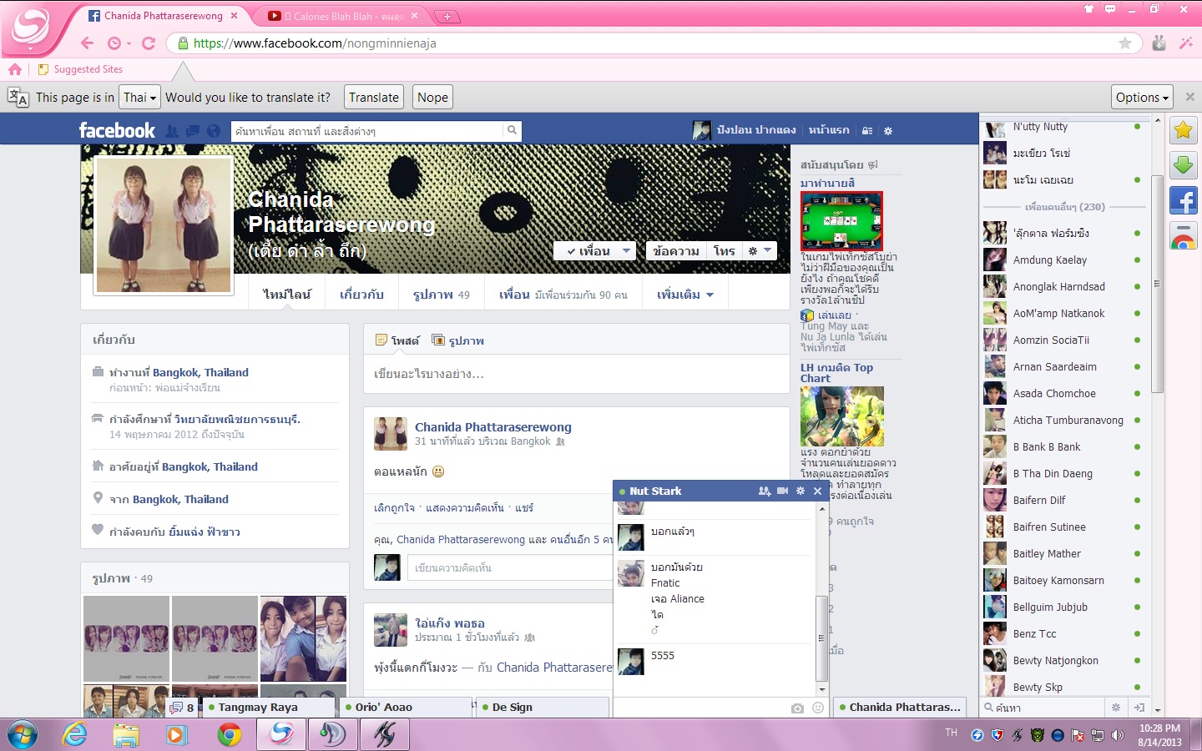Screen dimensions: 1202x751
Task: Open the gear dropdown on the cover photo
Action: pyautogui.click(x=759, y=250)
